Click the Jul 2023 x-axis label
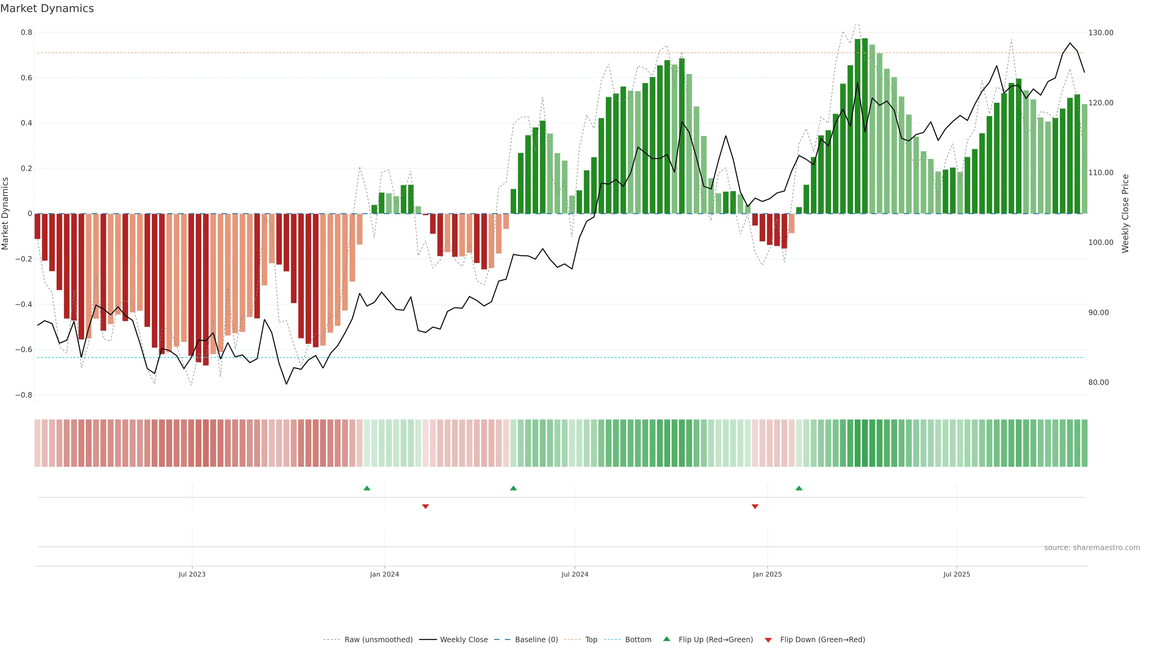This screenshot has width=1155, height=650. [x=192, y=574]
